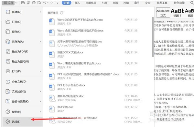Image resolution: width=194 pixels, height=127 pixels.
Task: Open the 文件 menu button
Action: point(8,3)
